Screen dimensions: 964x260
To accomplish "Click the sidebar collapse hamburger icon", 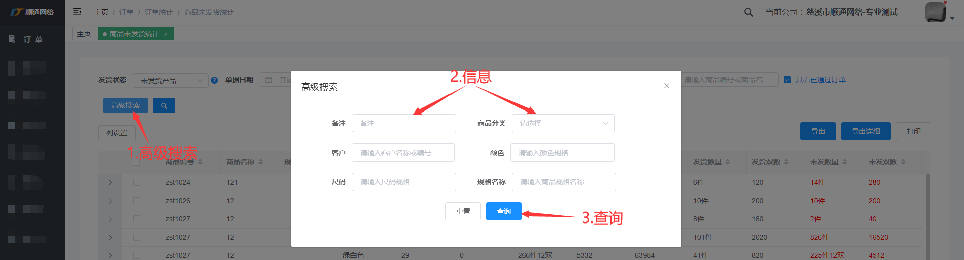I will [77, 12].
